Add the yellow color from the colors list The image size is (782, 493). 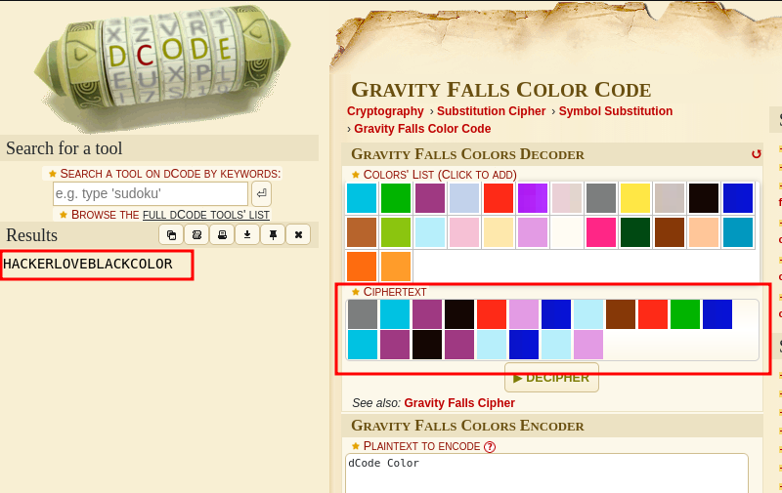coord(635,198)
